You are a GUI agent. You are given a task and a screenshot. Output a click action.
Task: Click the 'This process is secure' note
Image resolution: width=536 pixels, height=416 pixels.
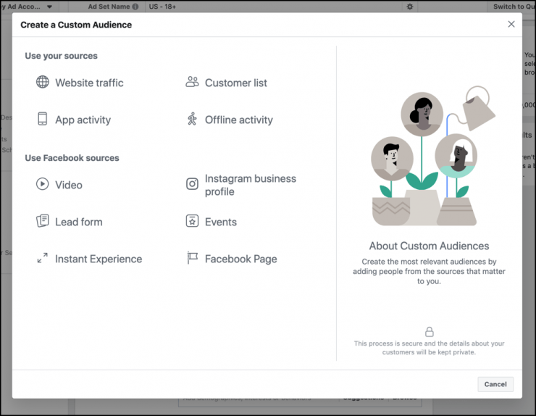click(429, 348)
